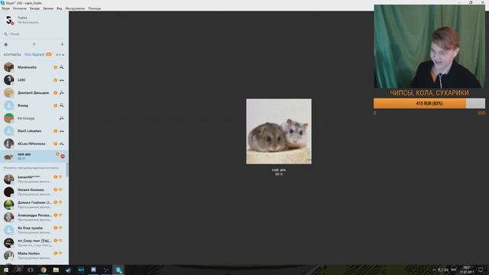The height and width of the screenshot is (275, 489).
Task: Click the hamster profile picture in the call
Action: tap(279, 131)
